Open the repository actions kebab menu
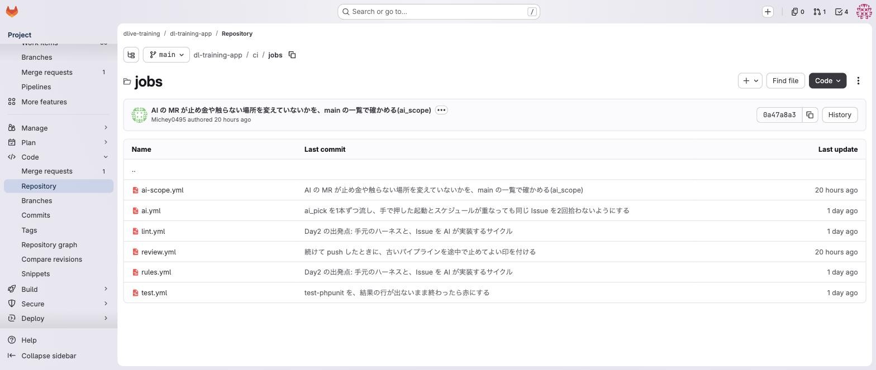The width and height of the screenshot is (876, 370). [858, 81]
